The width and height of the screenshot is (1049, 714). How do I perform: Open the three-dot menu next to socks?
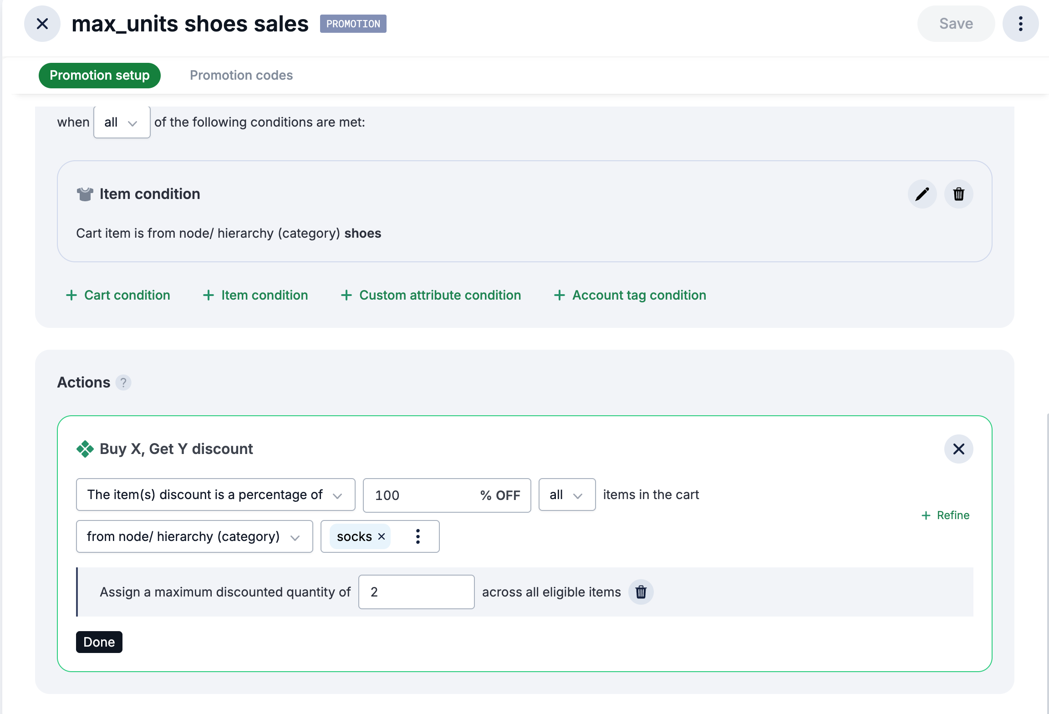417,536
